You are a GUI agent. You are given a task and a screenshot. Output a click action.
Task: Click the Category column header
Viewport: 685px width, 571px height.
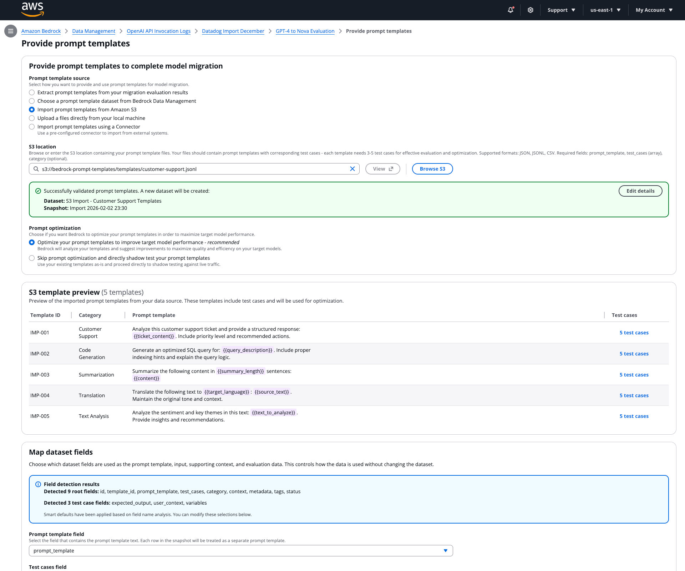(x=90, y=315)
